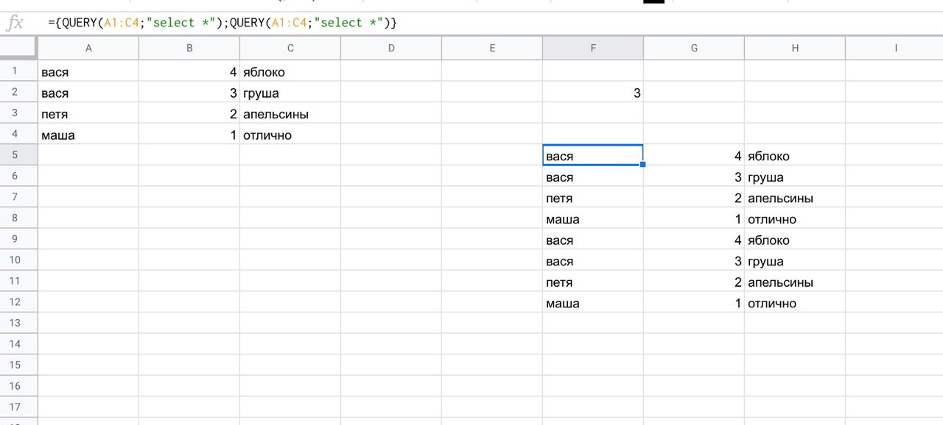943x425 pixels.
Task: Select column H header
Action: coord(795,48)
